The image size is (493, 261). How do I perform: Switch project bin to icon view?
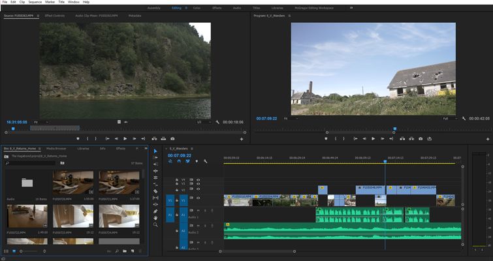14,251
